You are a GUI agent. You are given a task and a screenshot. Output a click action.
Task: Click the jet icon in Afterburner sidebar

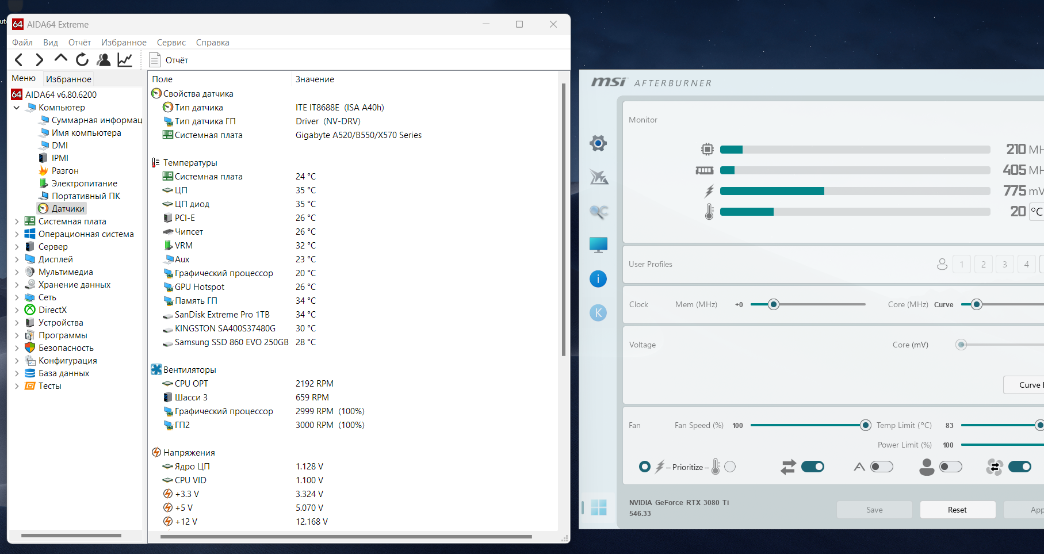(x=598, y=177)
